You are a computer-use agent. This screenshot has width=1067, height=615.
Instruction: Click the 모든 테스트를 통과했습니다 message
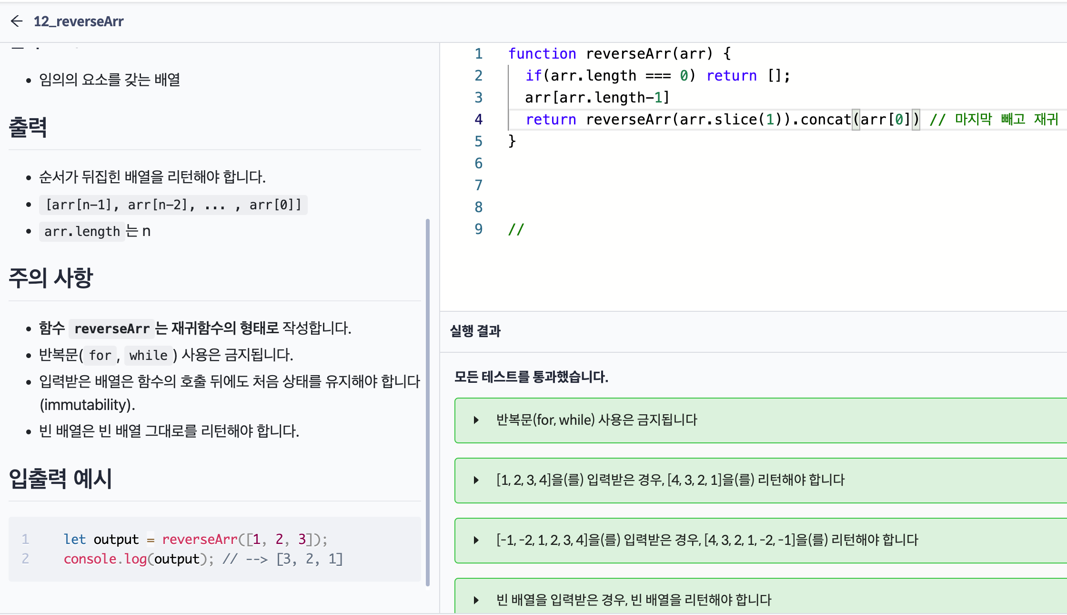point(531,377)
